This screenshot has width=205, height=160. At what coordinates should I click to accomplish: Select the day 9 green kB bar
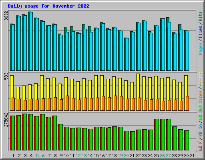tap(61, 137)
